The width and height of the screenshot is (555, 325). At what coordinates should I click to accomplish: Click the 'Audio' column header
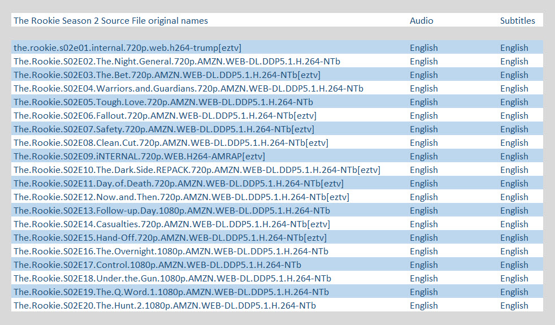(421, 20)
